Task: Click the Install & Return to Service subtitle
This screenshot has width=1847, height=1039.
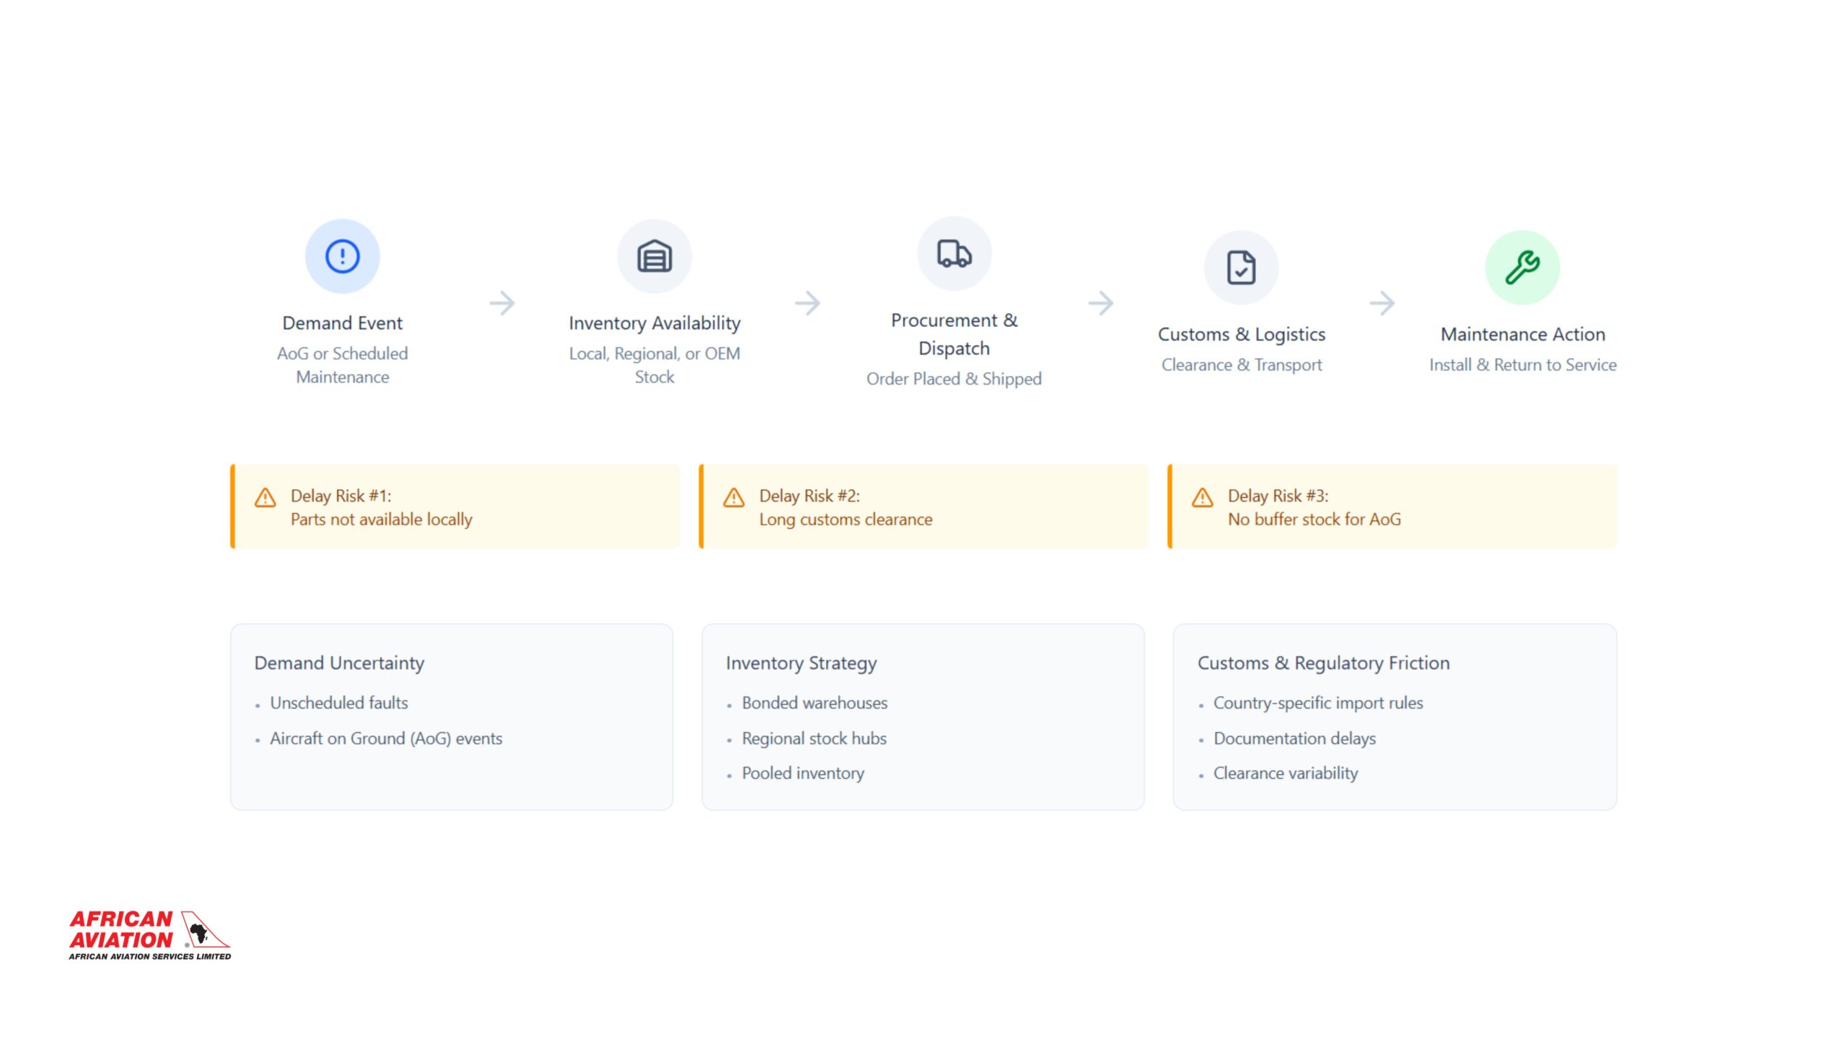Action: coord(1522,365)
